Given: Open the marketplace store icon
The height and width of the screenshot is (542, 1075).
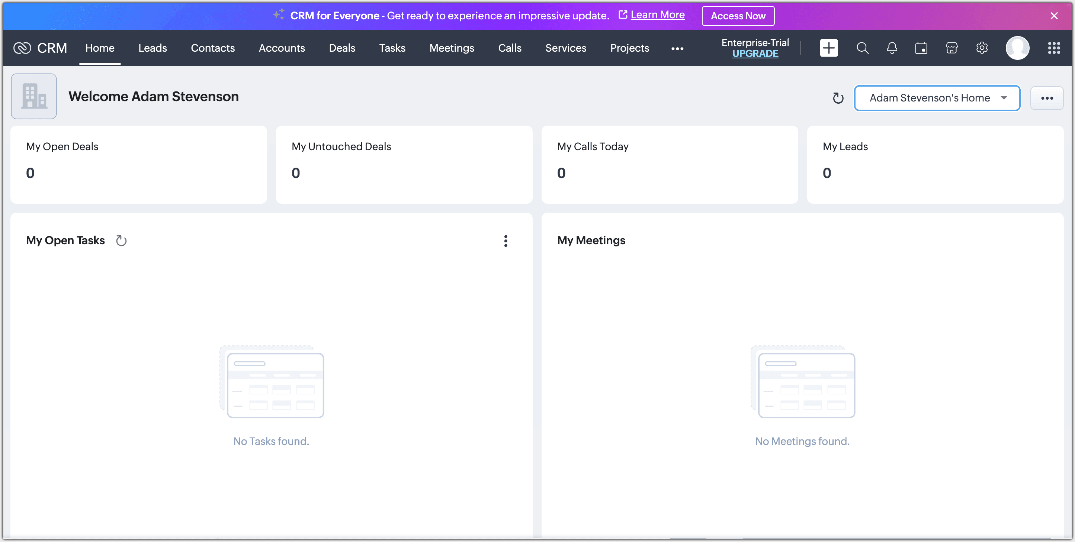Looking at the screenshot, I should (x=952, y=48).
